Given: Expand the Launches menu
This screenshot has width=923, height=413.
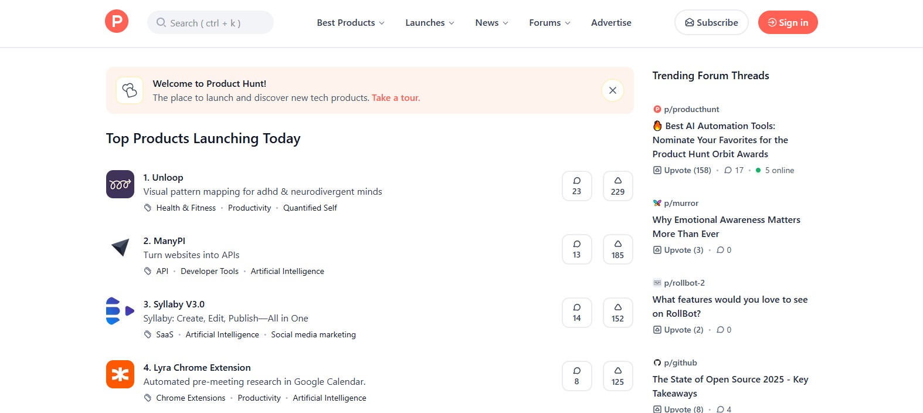Looking at the screenshot, I should tap(430, 23).
